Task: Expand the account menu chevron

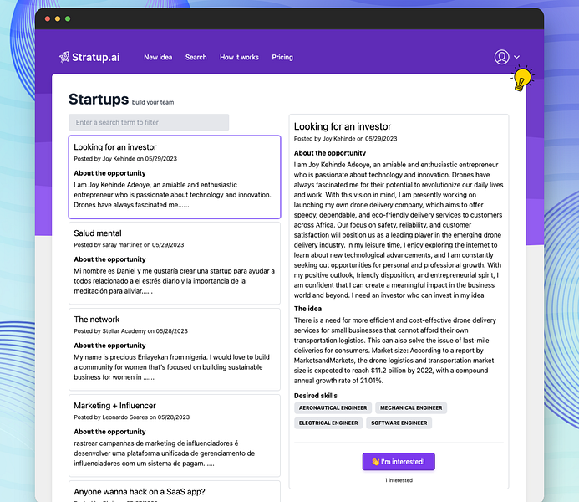Action: tap(516, 57)
